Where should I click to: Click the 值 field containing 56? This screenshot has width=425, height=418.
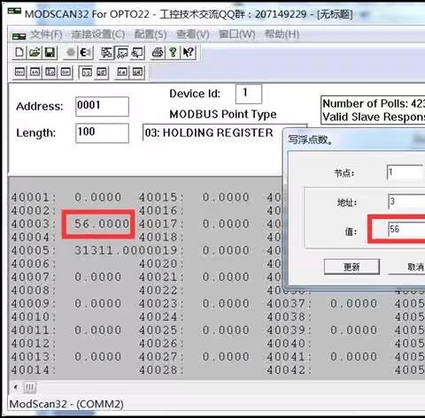406,229
